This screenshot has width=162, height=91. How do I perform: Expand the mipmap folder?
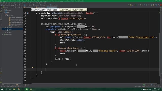click(6, 31)
